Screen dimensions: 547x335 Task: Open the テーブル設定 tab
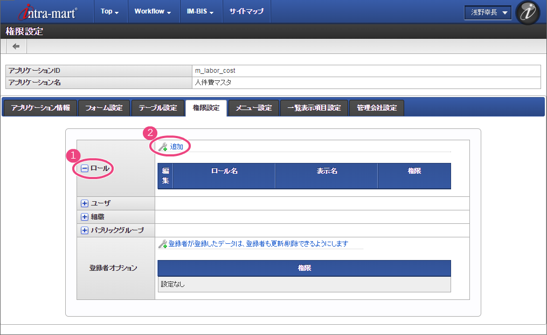click(157, 108)
